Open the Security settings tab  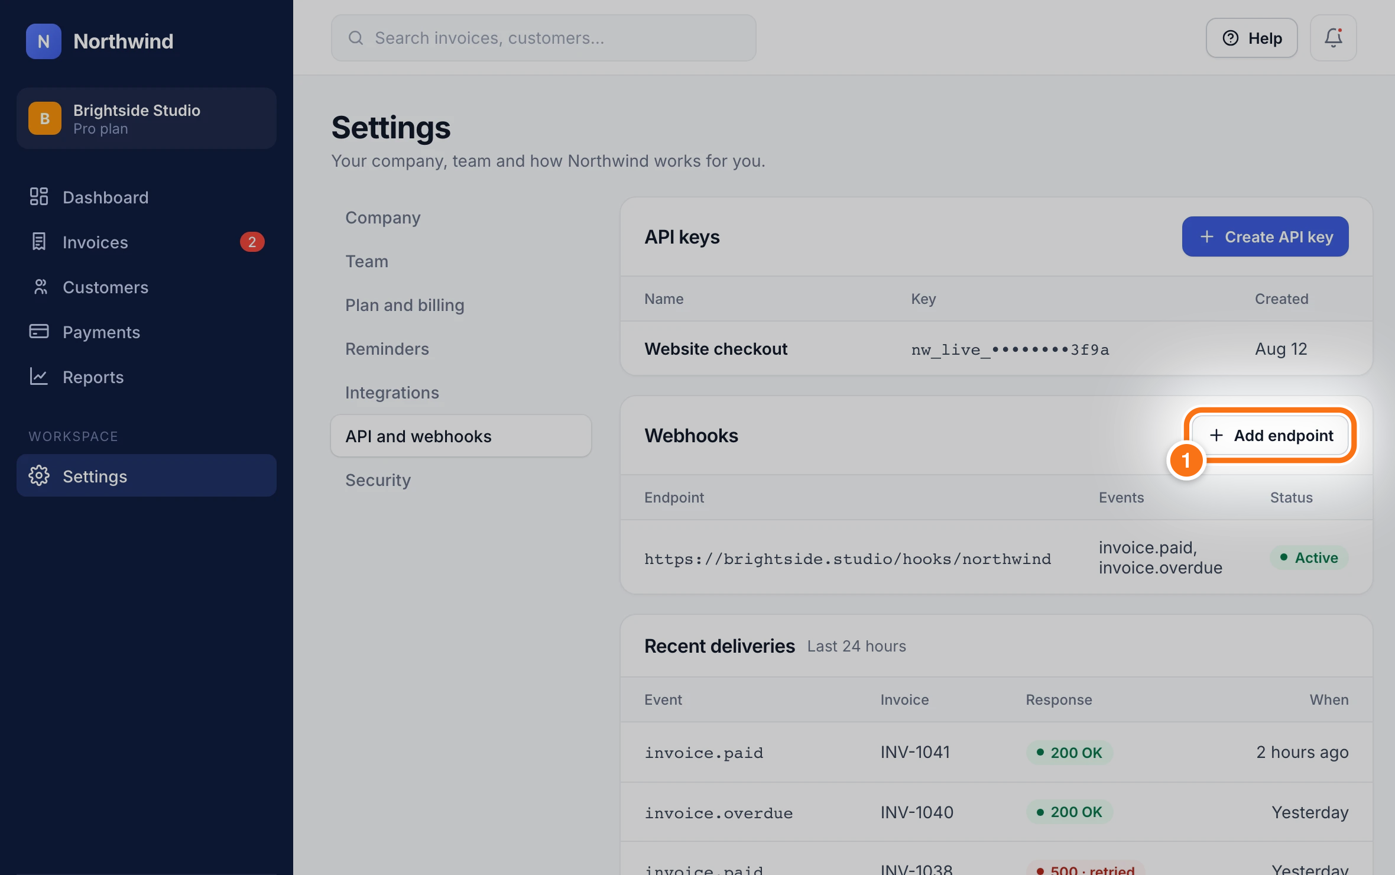(461, 480)
